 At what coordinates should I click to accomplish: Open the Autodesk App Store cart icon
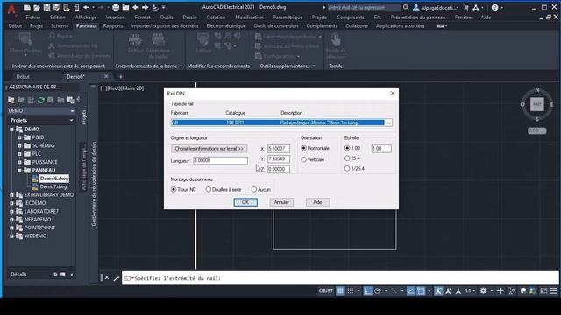[466, 7]
